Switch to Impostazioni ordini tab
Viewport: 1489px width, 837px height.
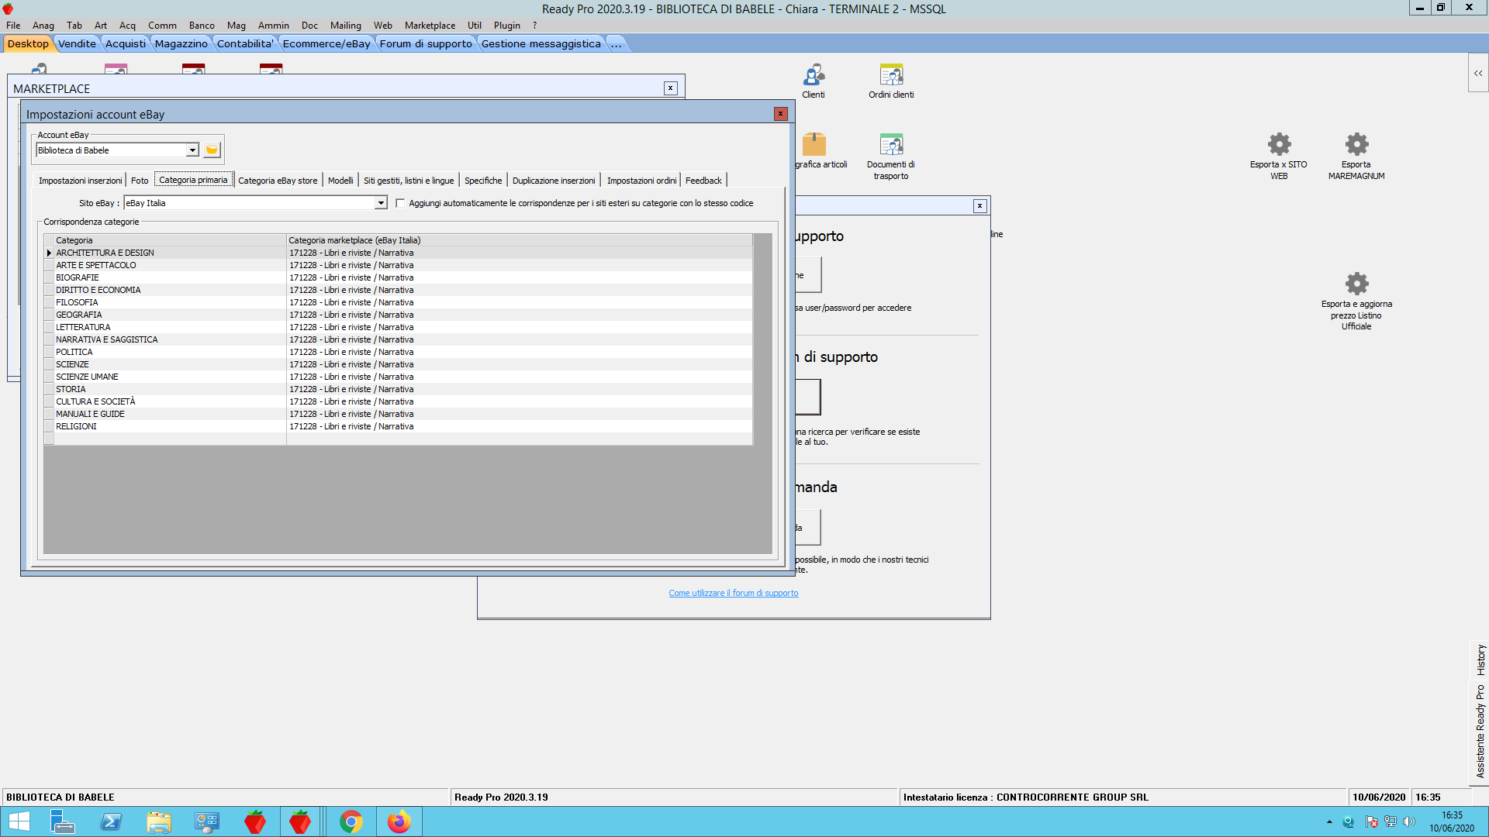click(641, 181)
